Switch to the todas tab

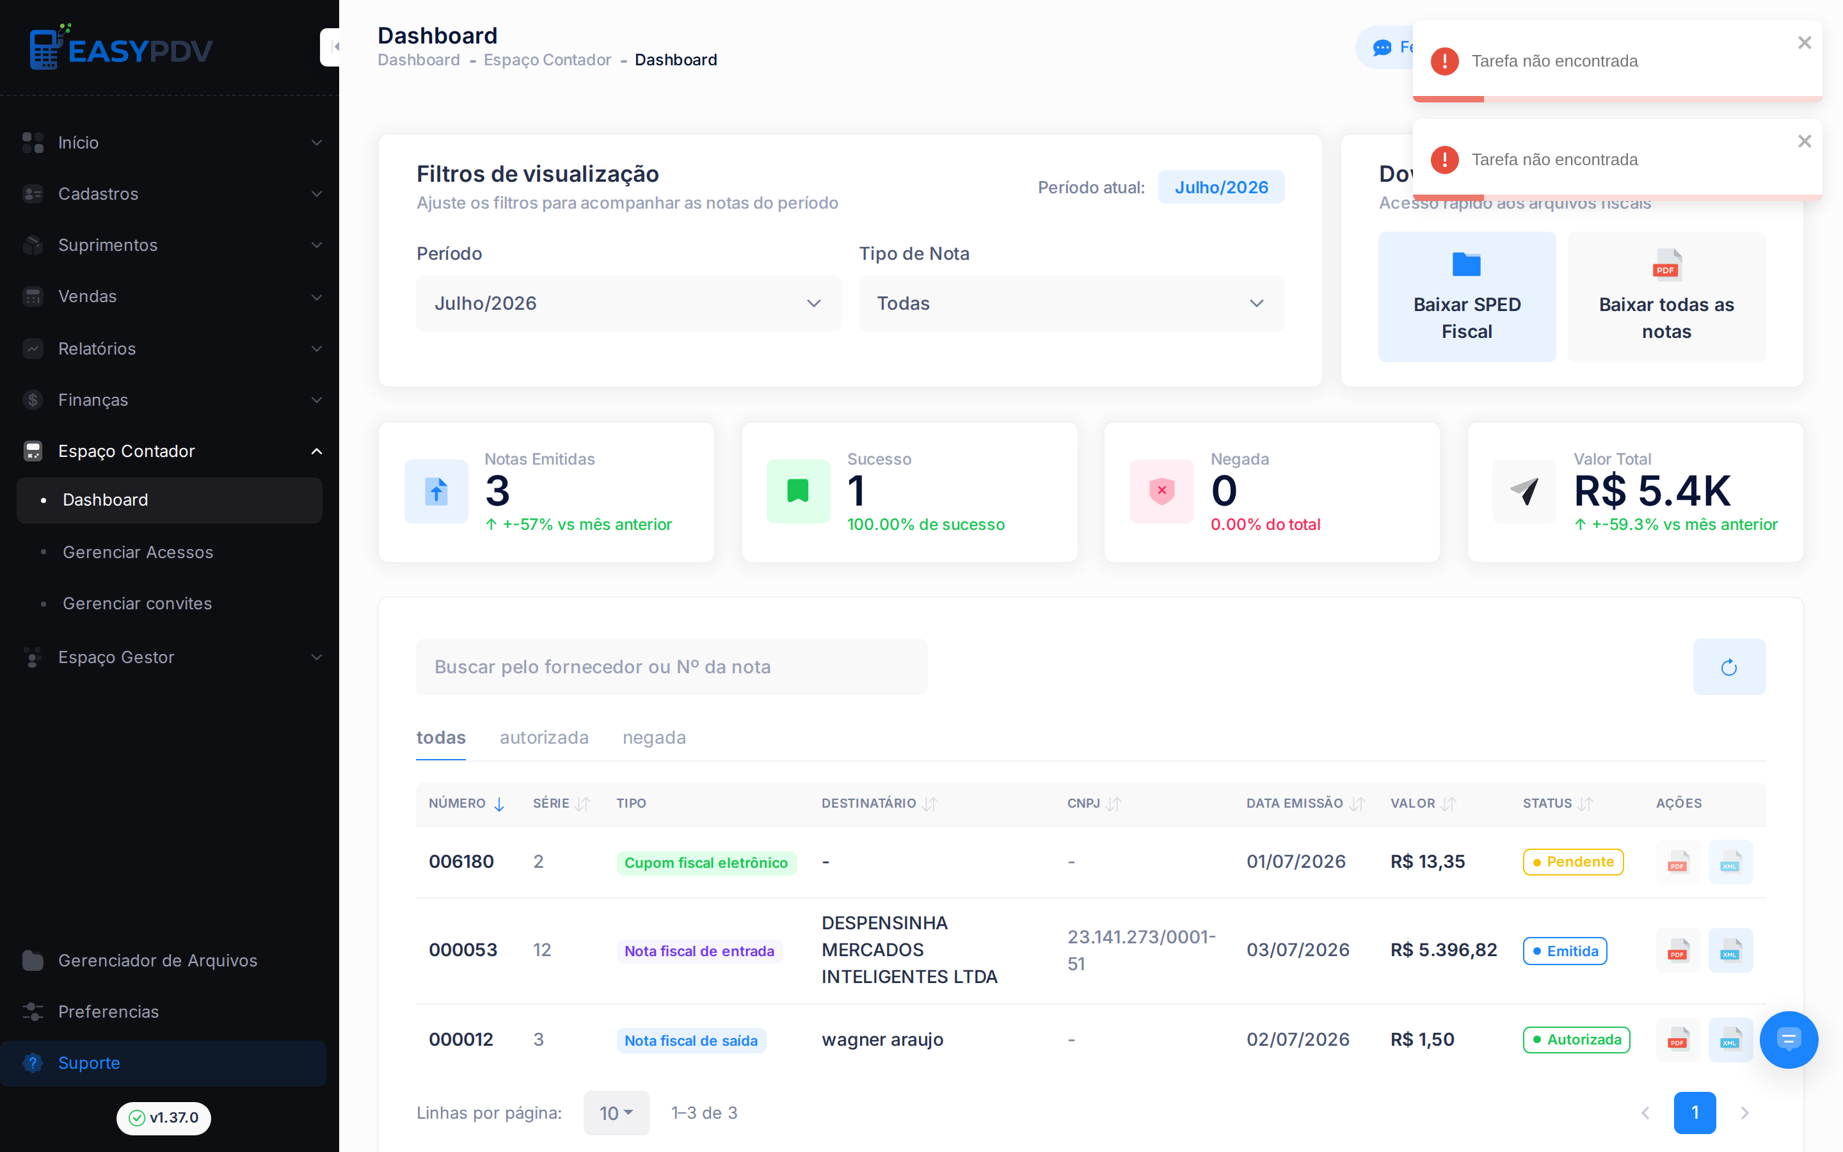pyautogui.click(x=441, y=737)
